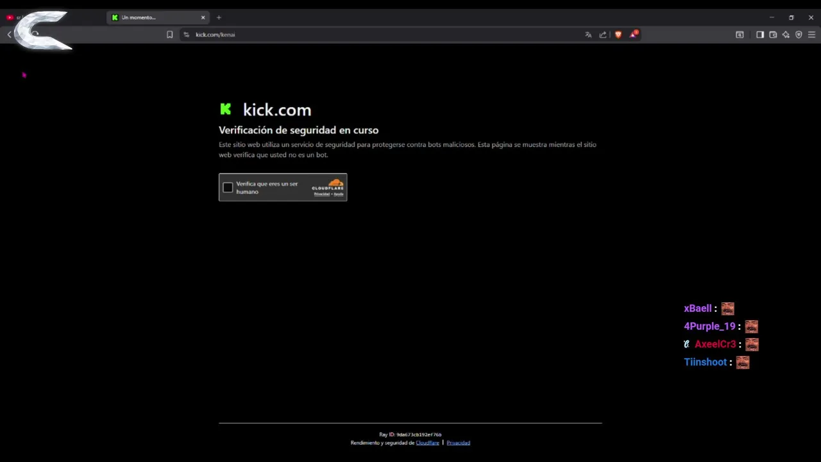The height and width of the screenshot is (462, 821).
Task: Click the Cloudflare logo in the verification widget
Action: click(328, 185)
